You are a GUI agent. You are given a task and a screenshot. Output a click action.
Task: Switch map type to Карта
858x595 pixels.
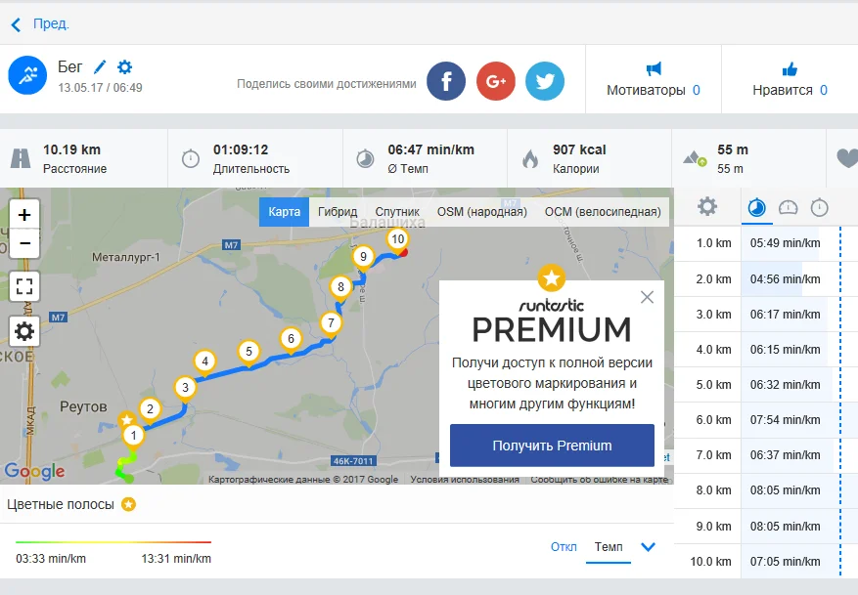(x=284, y=212)
